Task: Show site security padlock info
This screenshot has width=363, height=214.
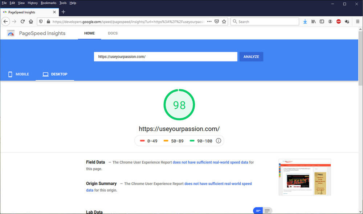Action: coord(48,21)
